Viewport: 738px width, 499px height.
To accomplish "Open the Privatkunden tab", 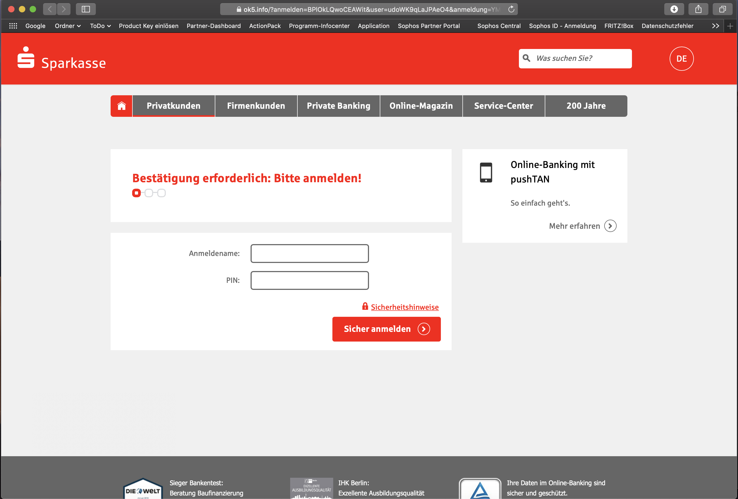I will click(174, 106).
